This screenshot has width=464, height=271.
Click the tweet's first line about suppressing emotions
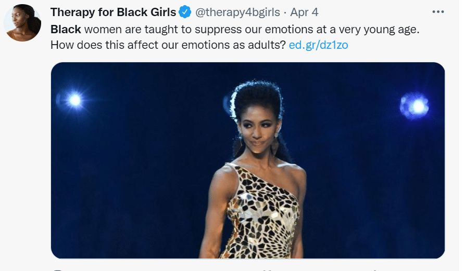click(x=234, y=29)
